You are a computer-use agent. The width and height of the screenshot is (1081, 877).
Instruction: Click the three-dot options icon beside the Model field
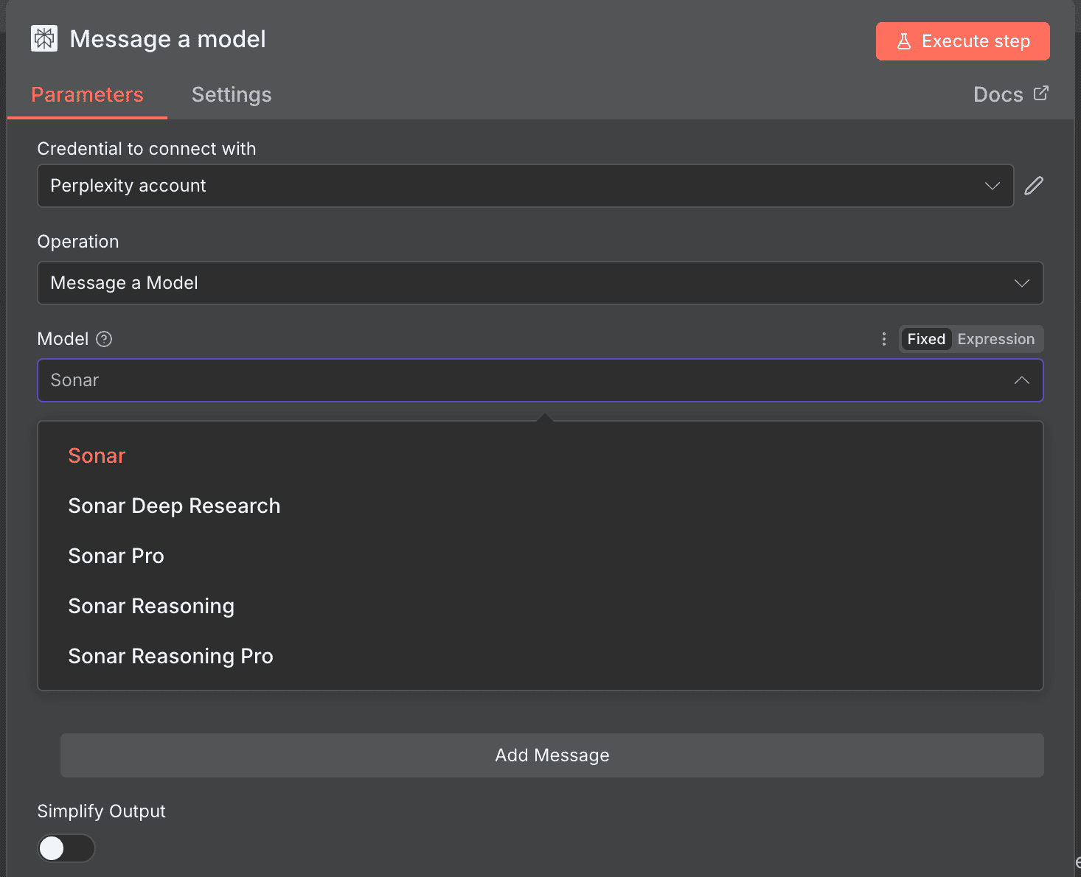point(884,339)
